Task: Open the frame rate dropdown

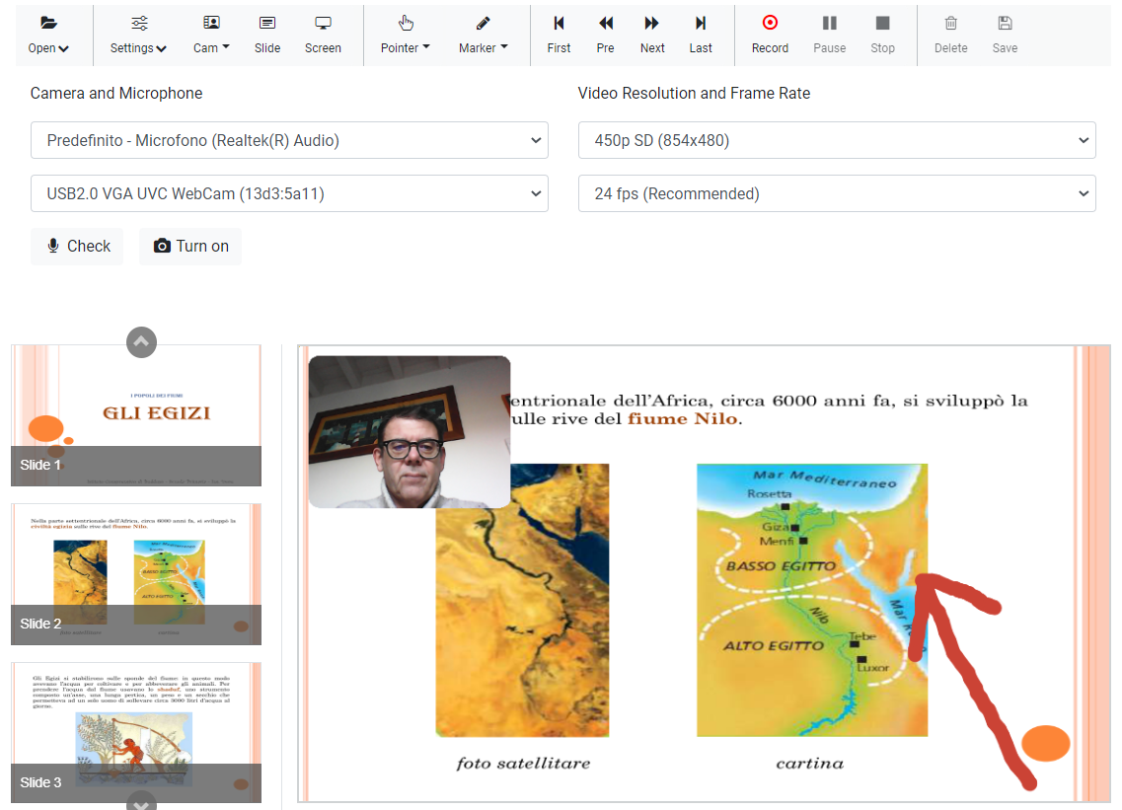Action: [837, 193]
